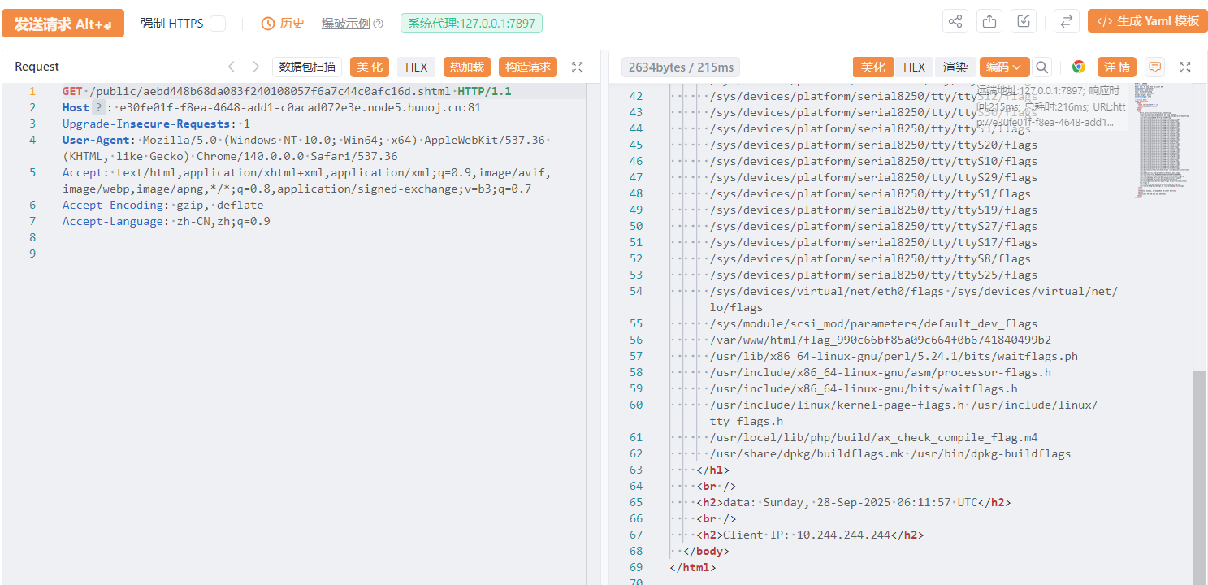Click the 发送请求 button
Screen dimensions: 1208x585
tap(63, 24)
